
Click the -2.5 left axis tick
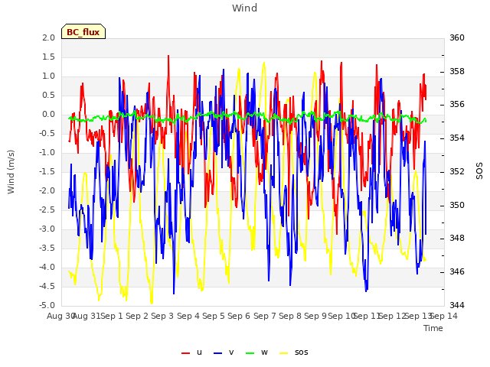coord(47,209)
